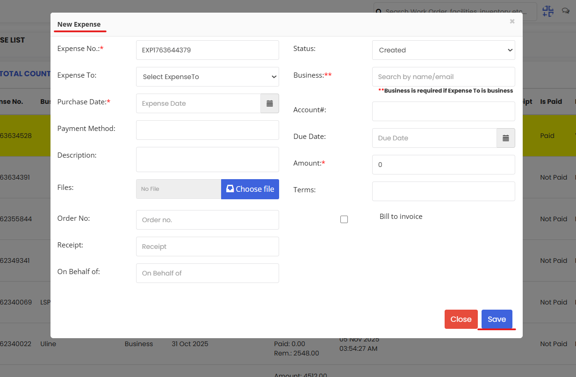Click the Business search by name/email field
Screen dimensions: 576x377
(x=444, y=77)
